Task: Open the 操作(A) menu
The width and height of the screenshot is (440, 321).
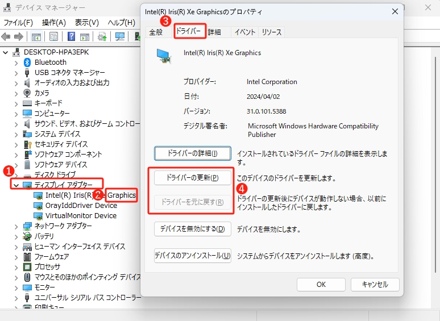Action: point(54,22)
